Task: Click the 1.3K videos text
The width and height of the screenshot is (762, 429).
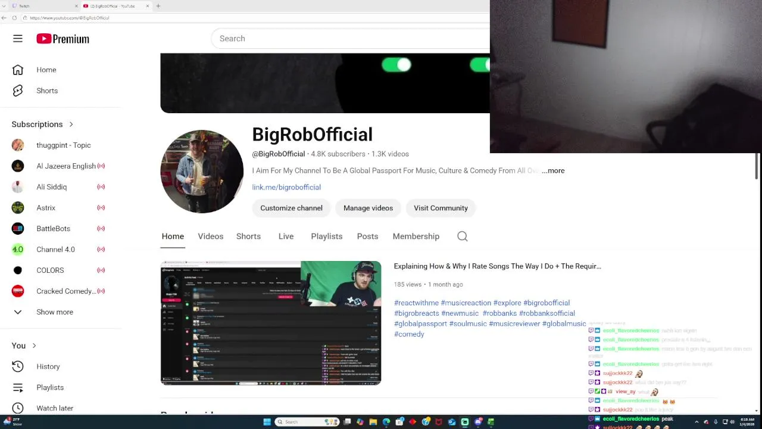Action: [390, 154]
